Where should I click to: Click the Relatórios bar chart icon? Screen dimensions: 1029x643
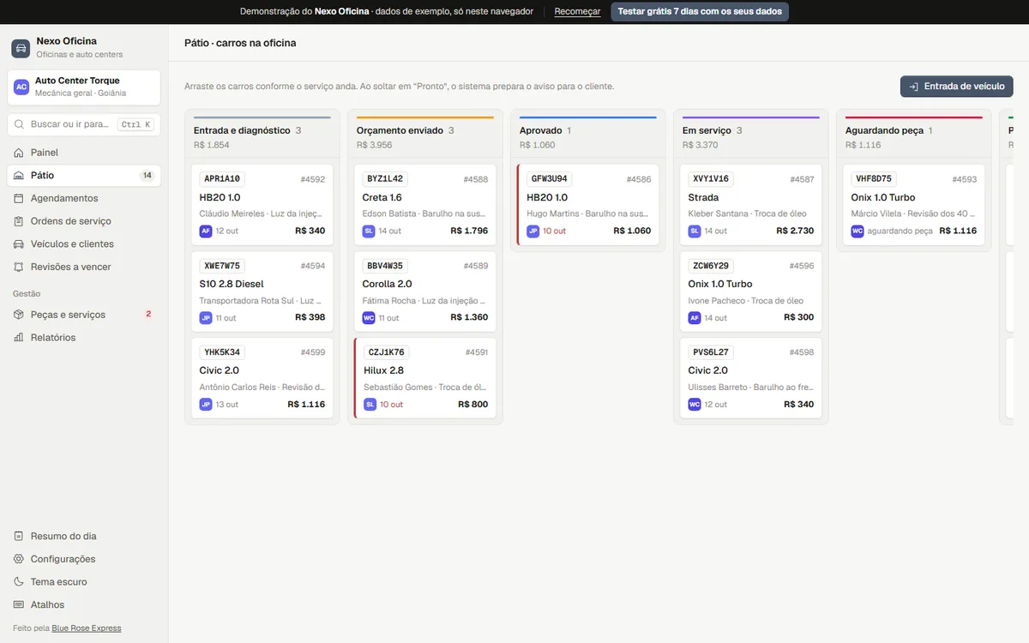click(x=19, y=338)
